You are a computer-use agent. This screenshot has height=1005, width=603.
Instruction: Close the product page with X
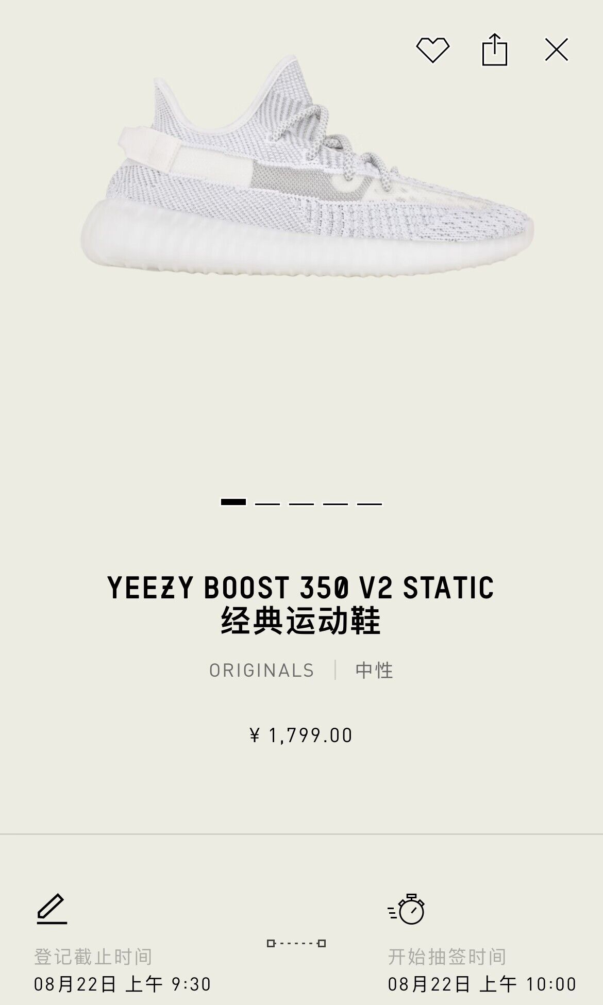[557, 49]
